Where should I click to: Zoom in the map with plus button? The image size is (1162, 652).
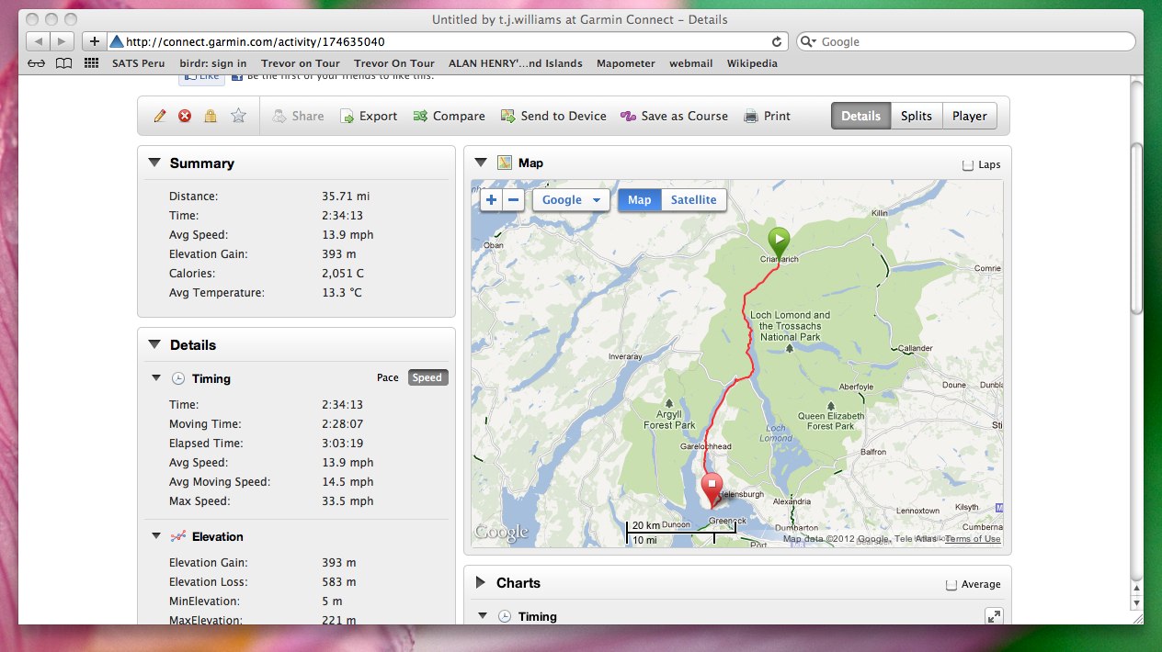(491, 200)
